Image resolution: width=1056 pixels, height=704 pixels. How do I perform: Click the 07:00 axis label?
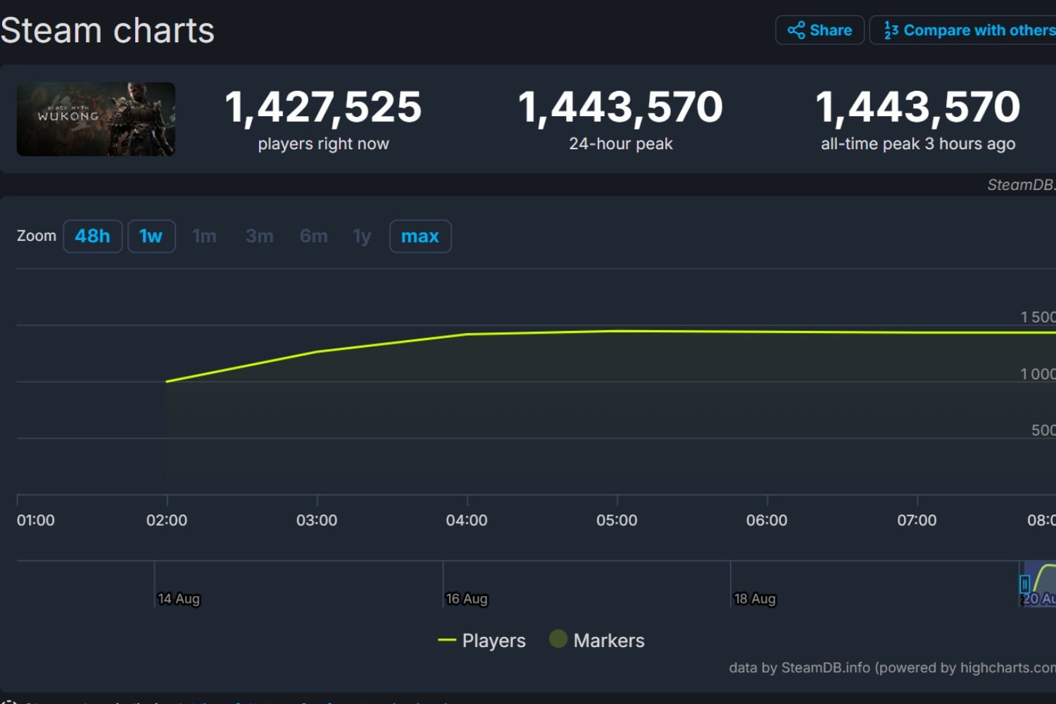click(917, 520)
